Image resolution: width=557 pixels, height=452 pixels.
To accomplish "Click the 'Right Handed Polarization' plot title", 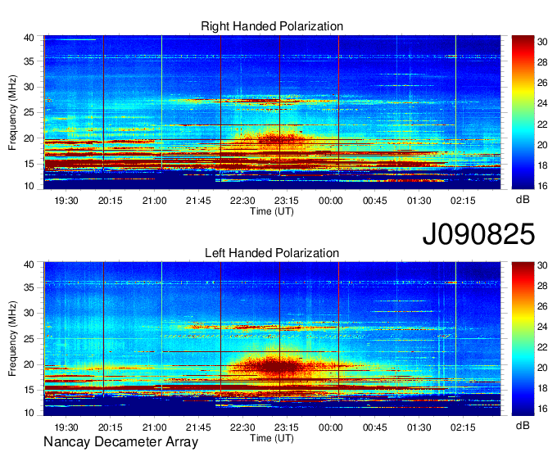I will [x=272, y=26].
